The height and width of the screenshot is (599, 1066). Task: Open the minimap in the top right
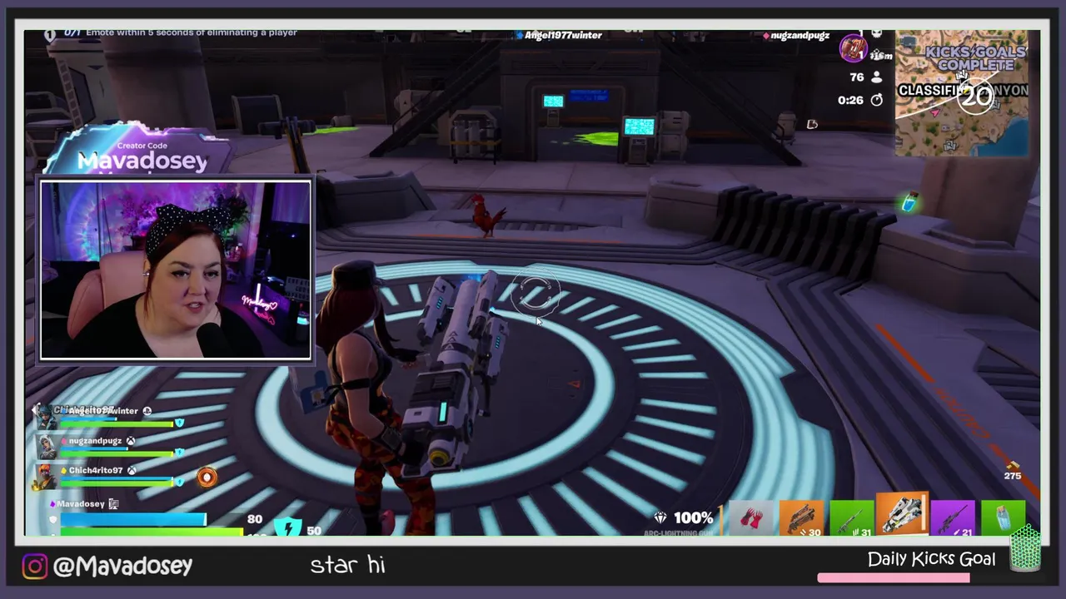961,92
